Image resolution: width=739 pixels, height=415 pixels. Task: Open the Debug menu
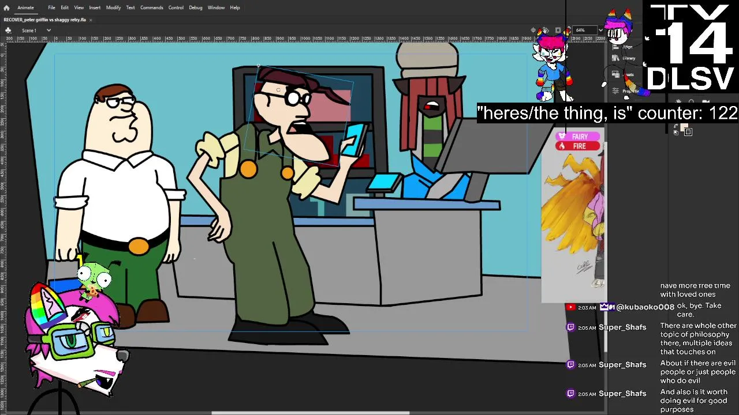[196, 7]
